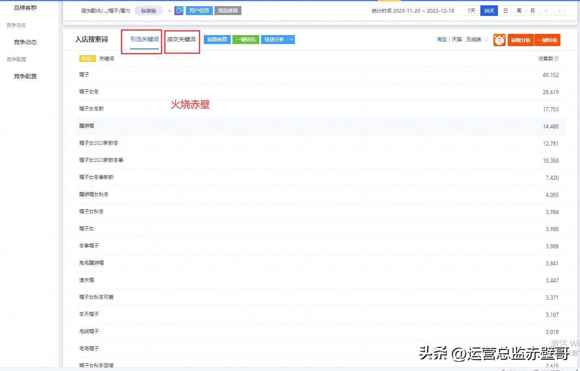This screenshot has width=580, height=371.
Task: Select the 周 time granularity
Action: tap(519, 11)
